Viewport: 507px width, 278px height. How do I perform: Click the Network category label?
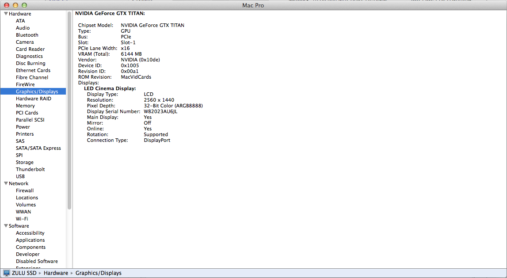(x=19, y=183)
